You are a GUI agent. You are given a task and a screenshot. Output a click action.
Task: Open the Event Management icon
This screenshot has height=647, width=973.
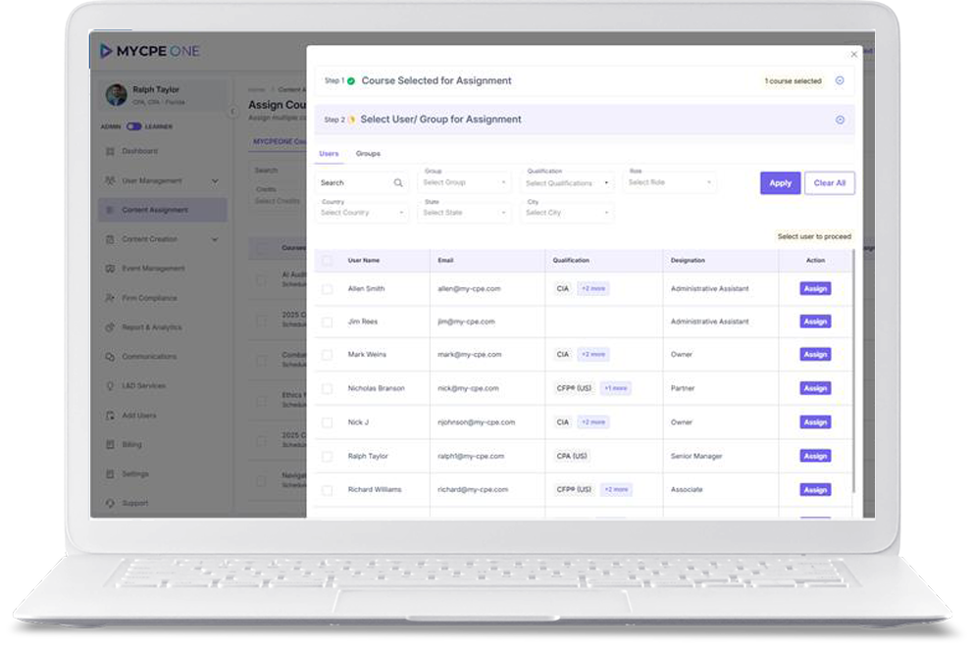(111, 269)
